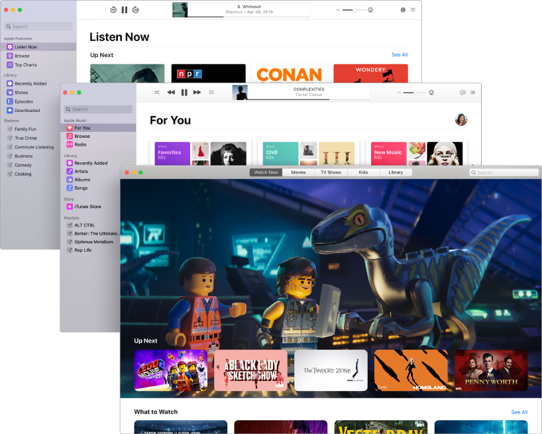This screenshot has height=434, width=542.
Task: Open AirPlay output in Music window
Action: click(431, 92)
